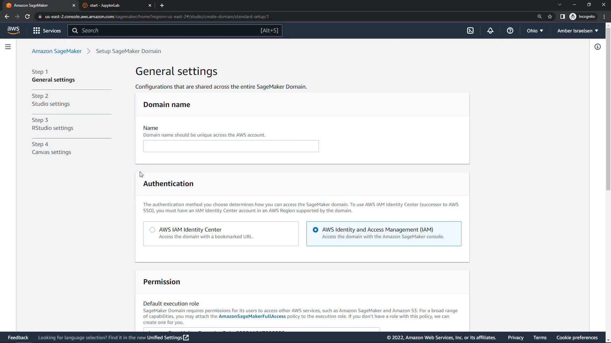Image resolution: width=611 pixels, height=343 pixels.
Task: Open AWS CloudShell icon in header
Action: click(470, 30)
